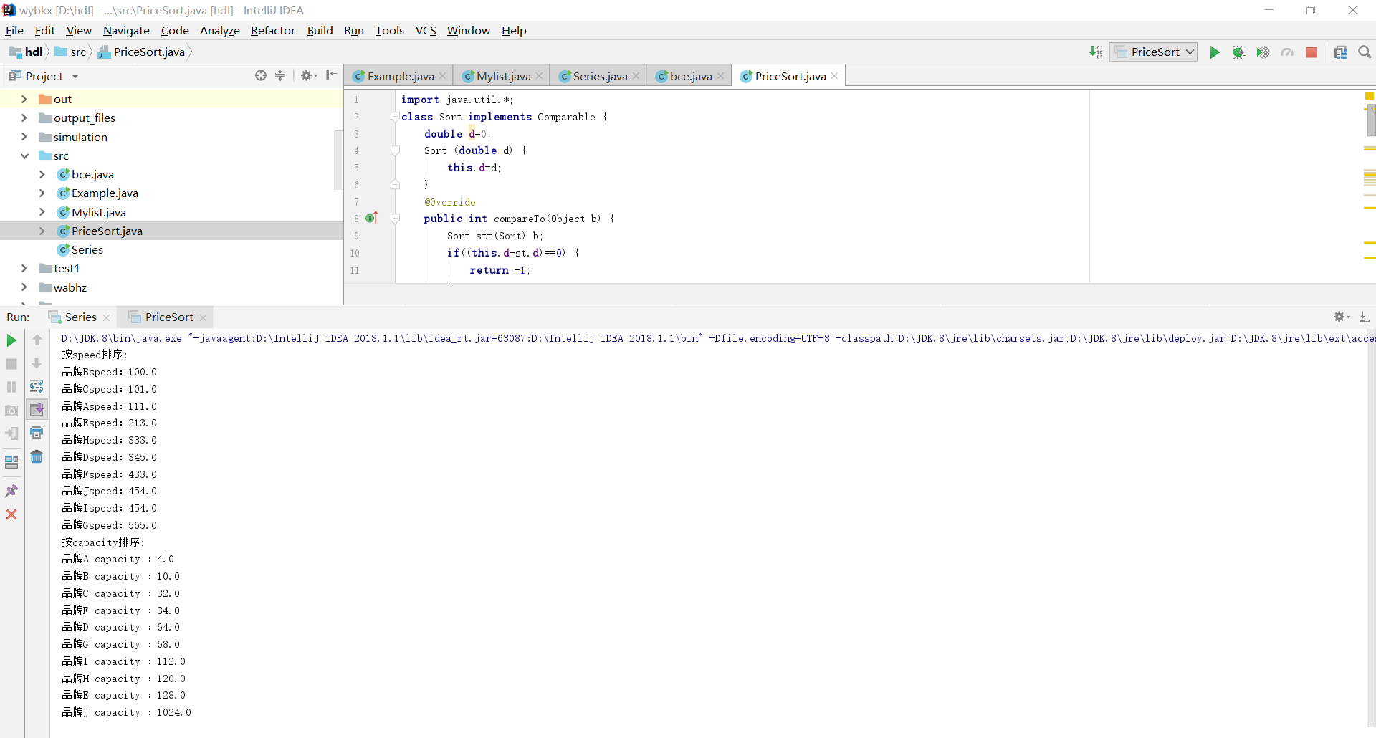Print console output icon
Image resolution: width=1376 pixels, height=738 pixels.
click(x=37, y=433)
